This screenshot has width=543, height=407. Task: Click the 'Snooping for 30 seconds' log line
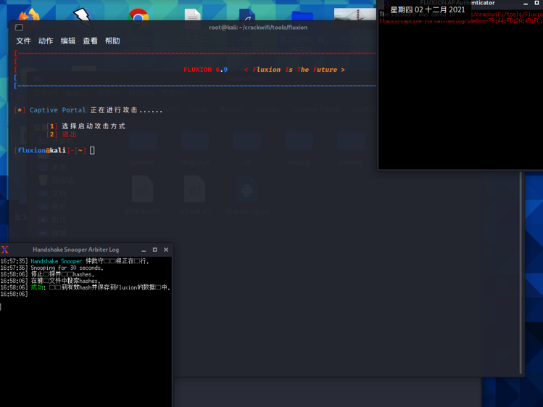coord(67,268)
